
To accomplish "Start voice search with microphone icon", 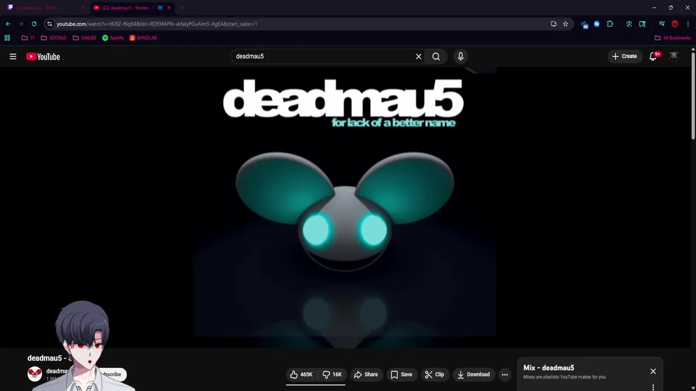I will 461,56.
